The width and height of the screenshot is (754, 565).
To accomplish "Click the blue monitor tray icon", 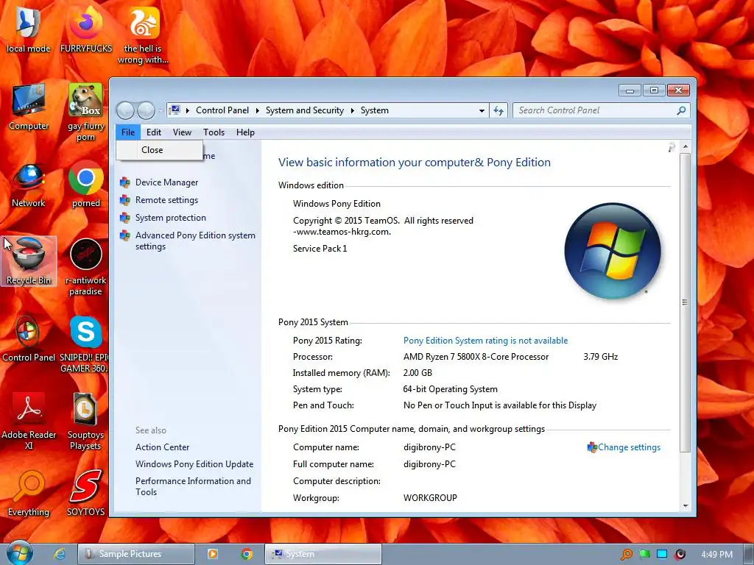I will point(662,555).
